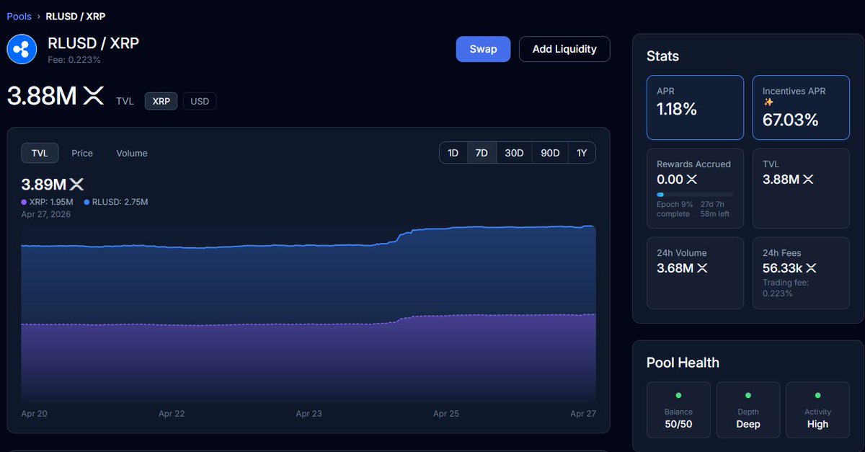Click the Depth Deep health card
Image resolution: width=865 pixels, height=452 pixels.
point(748,409)
